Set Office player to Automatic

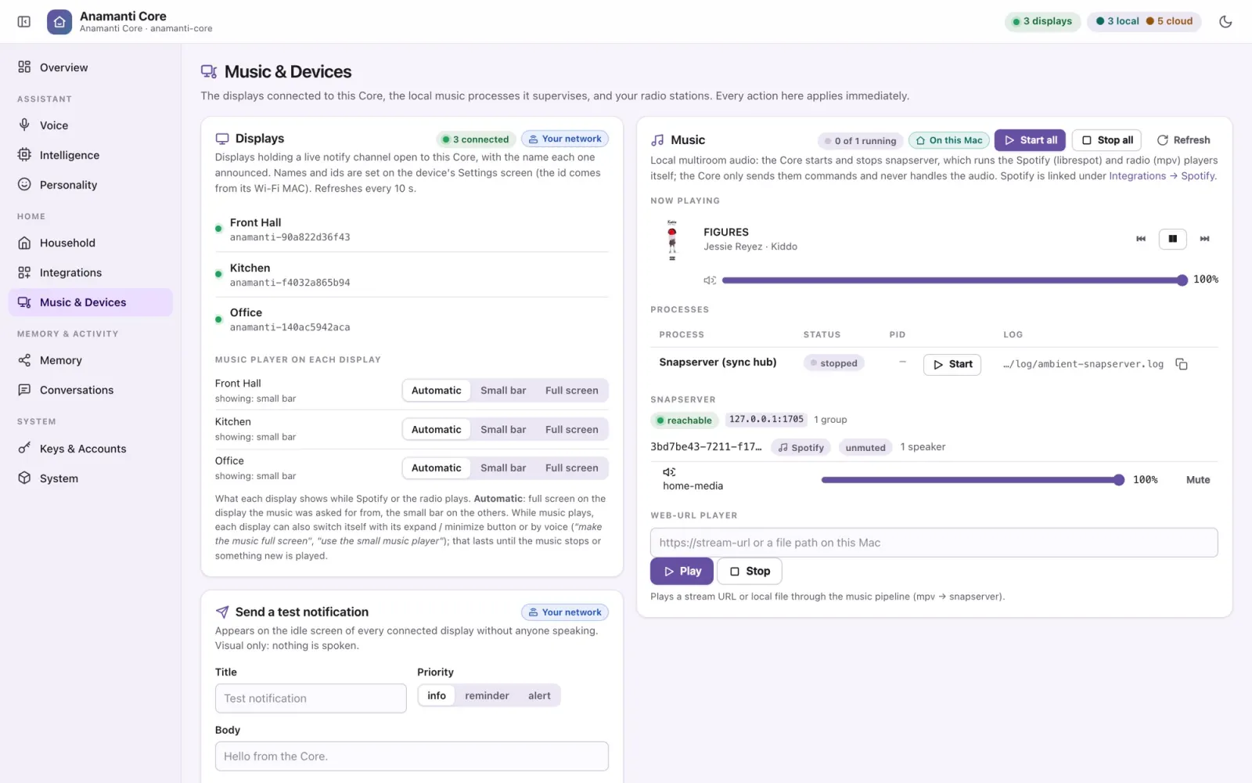tap(437, 468)
